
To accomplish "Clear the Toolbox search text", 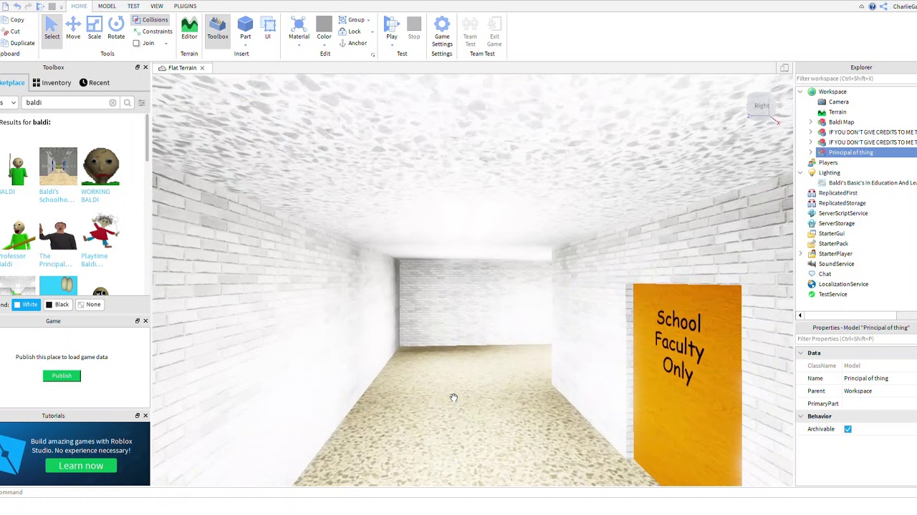I will pyautogui.click(x=112, y=103).
